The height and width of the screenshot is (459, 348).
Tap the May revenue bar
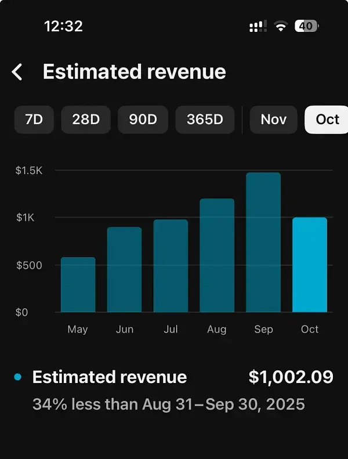click(78, 284)
